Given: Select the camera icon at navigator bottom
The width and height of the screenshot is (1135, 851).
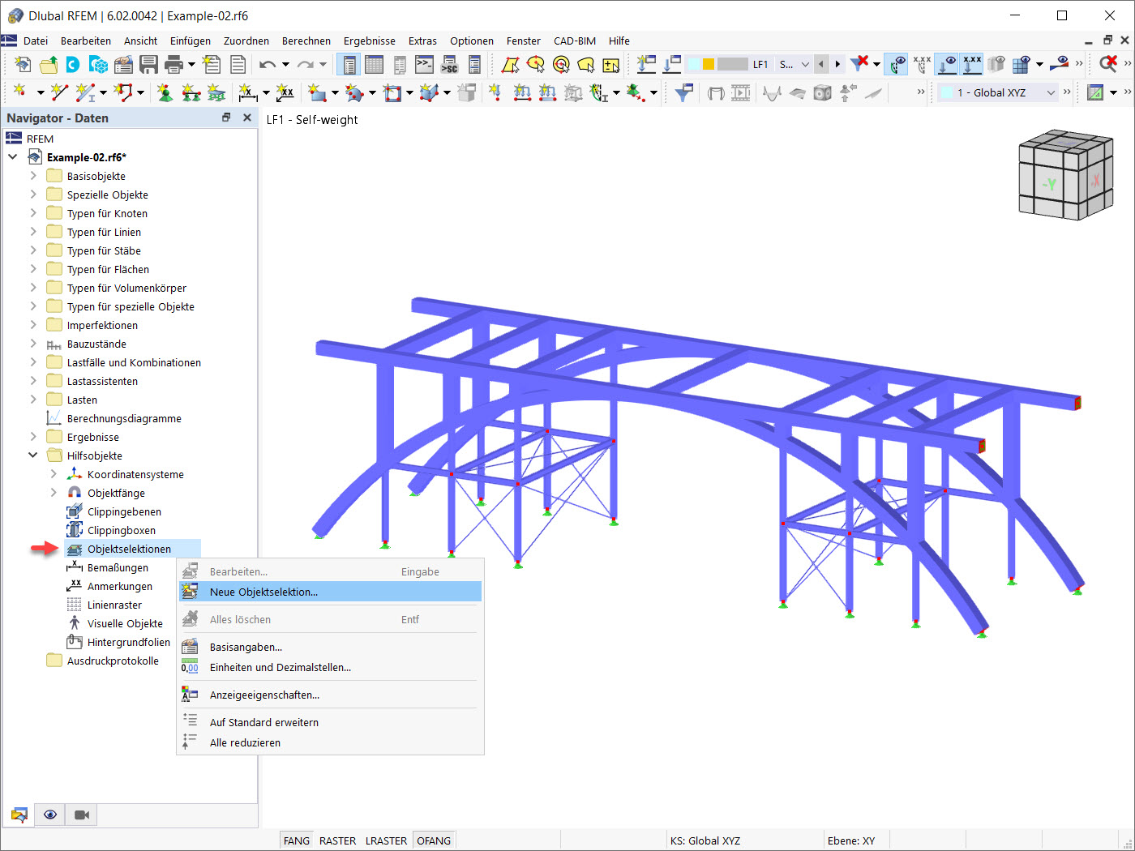Looking at the screenshot, I should click(x=79, y=815).
